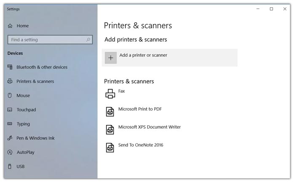
Task: Click the Typing keyboard icon
Action: (10, 124)
